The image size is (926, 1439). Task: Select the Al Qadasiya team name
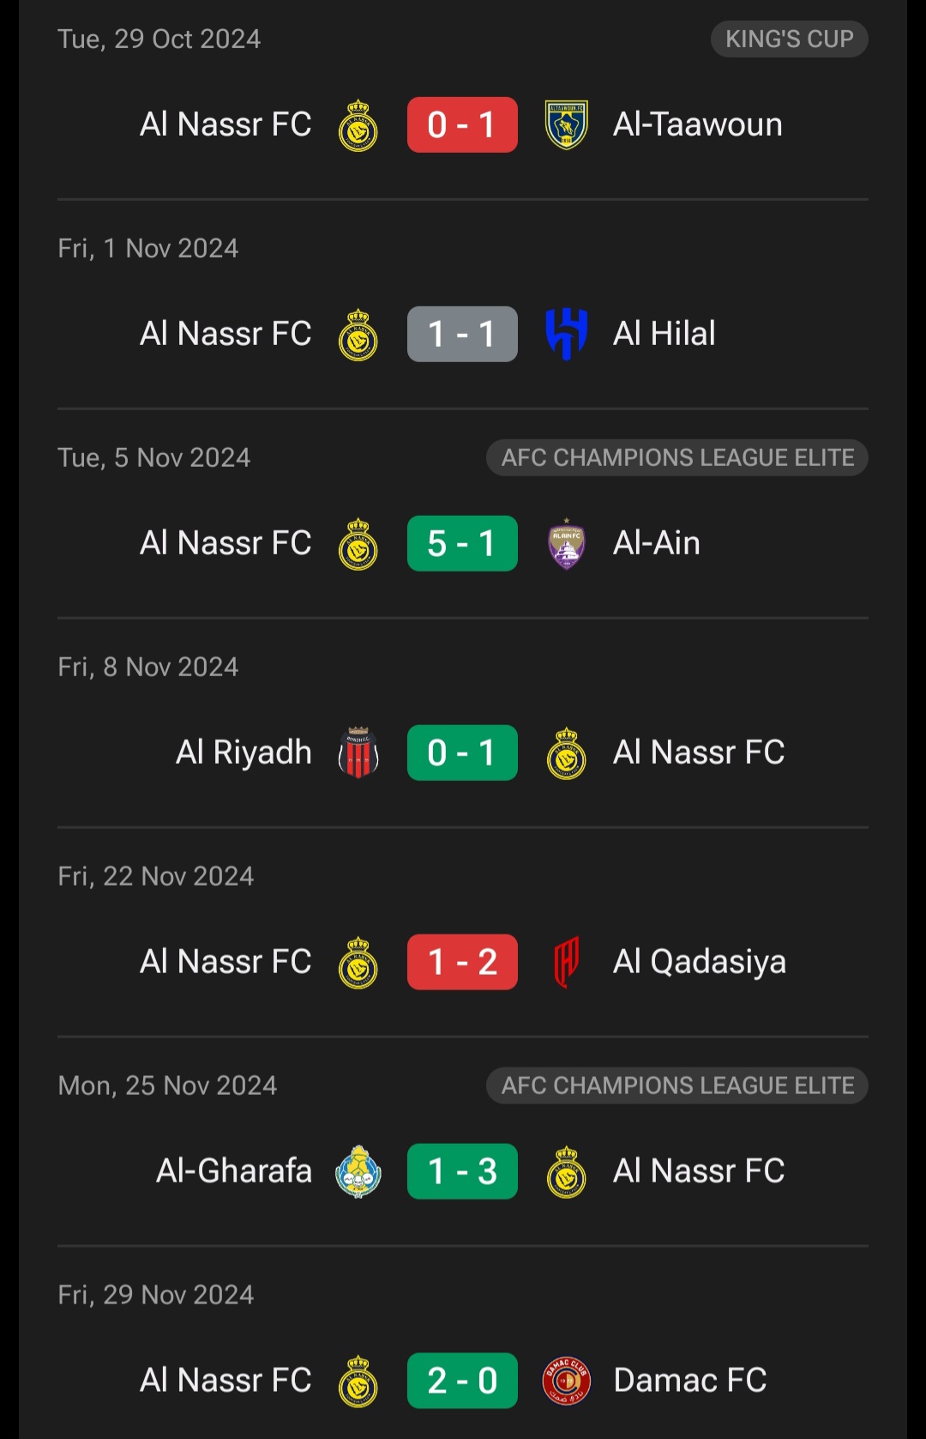pyautogui.click(x=700, y=962)
